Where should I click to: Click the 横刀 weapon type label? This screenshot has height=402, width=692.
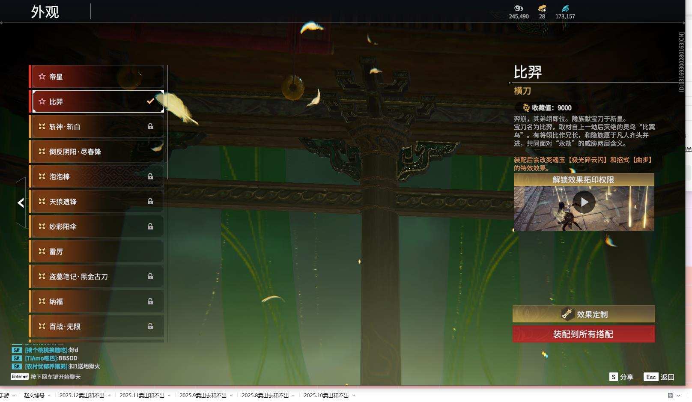tap(522, 91)
